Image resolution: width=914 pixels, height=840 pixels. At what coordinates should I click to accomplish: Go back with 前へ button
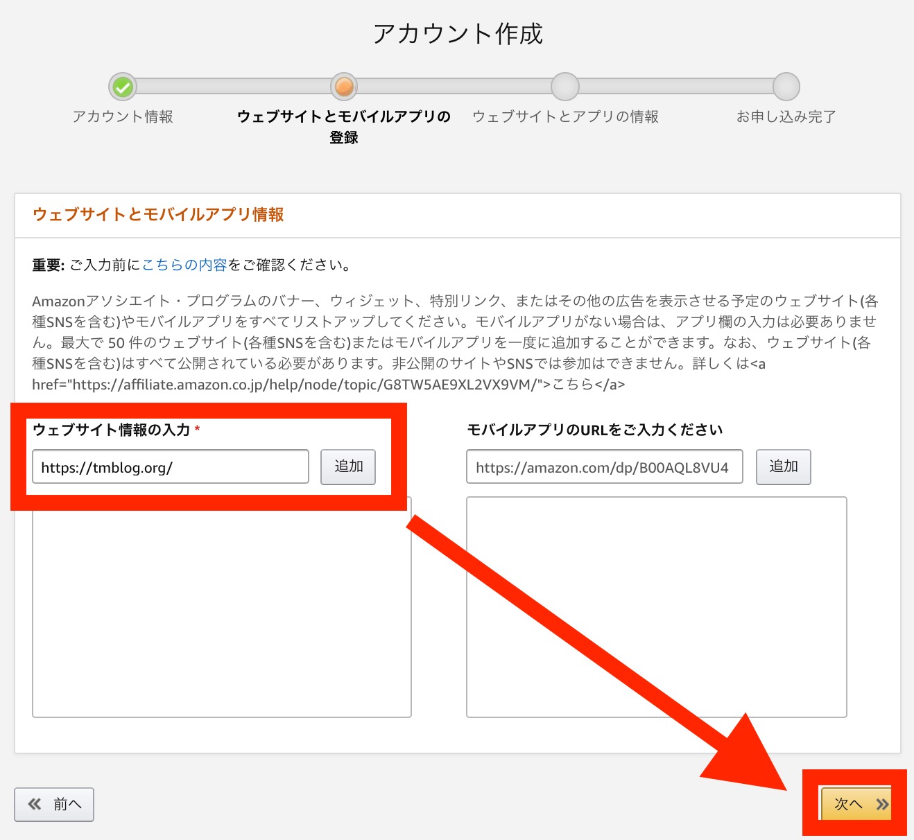tap(54, 804)
